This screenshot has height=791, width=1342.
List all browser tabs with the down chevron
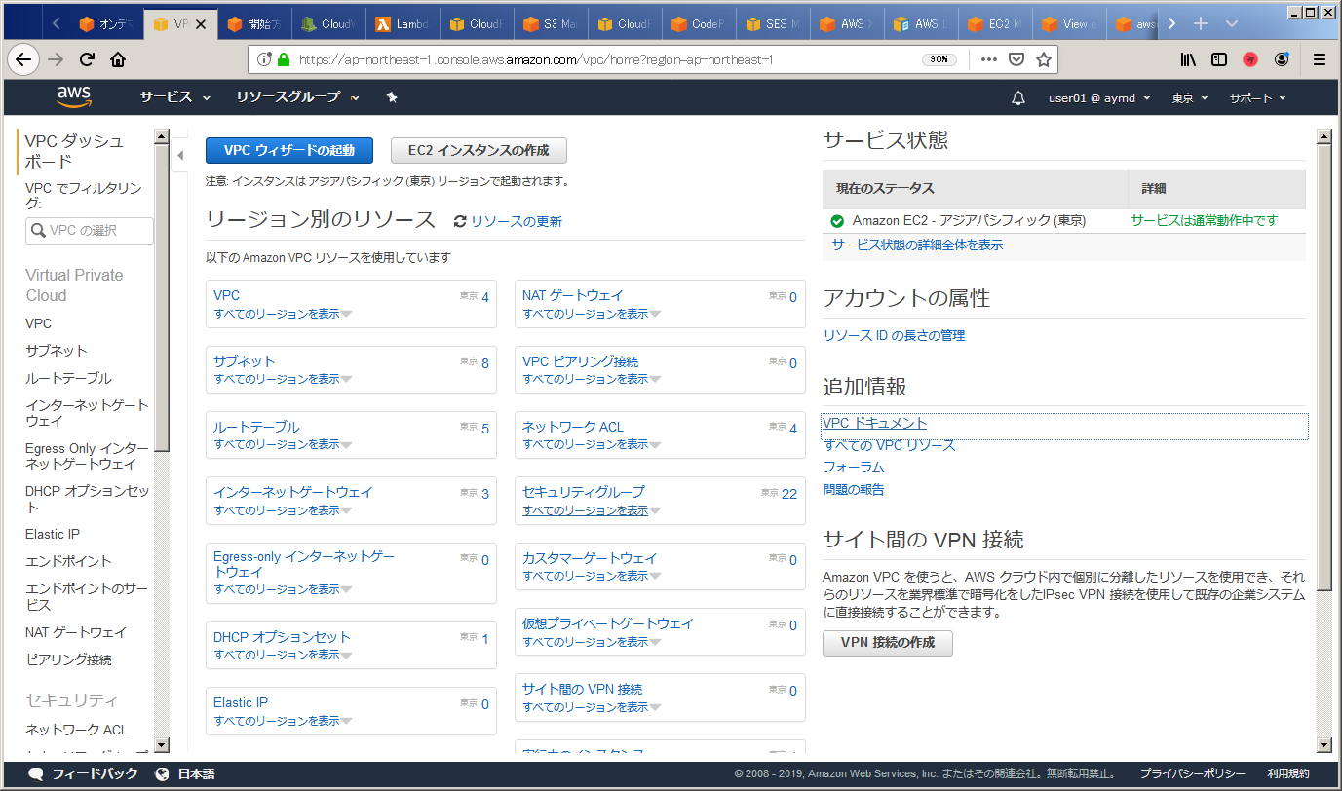click(1232, 23)
